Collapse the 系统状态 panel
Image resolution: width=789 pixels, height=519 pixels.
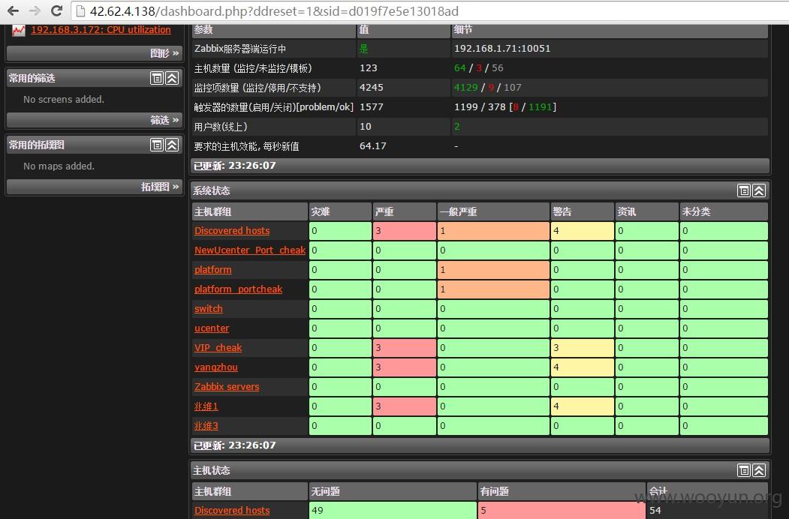point(759,190)
